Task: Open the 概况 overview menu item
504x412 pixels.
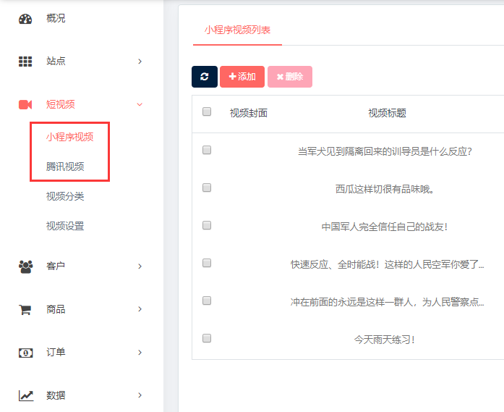Action: coord(56,18)
